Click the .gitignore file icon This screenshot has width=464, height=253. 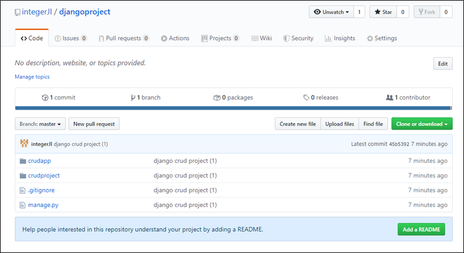22,190
